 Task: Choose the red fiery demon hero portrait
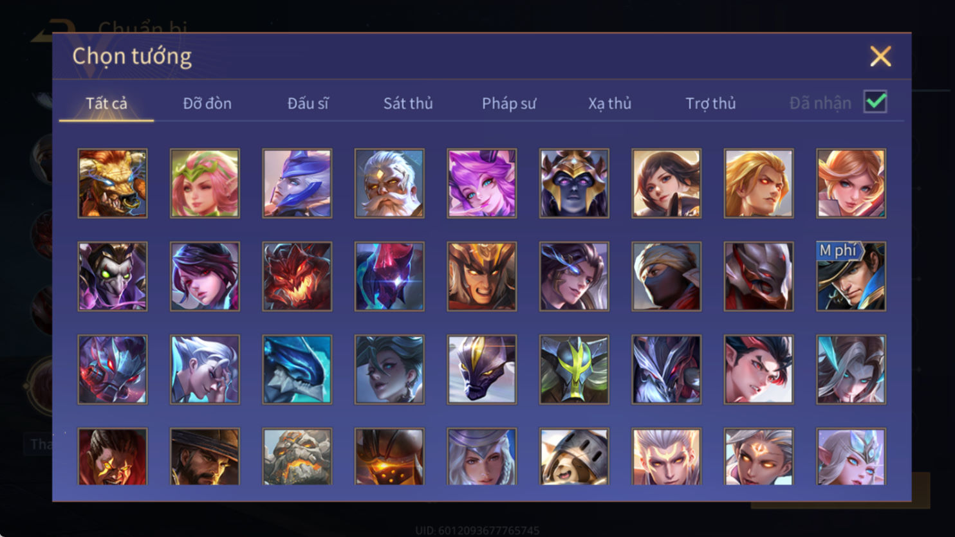pyautogui.click(x=297, y=277)
